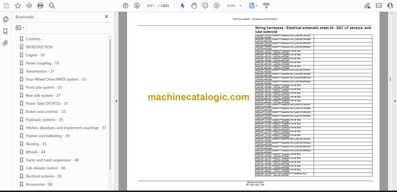Click the upload to cloud icon

click(x=29, y=6)
